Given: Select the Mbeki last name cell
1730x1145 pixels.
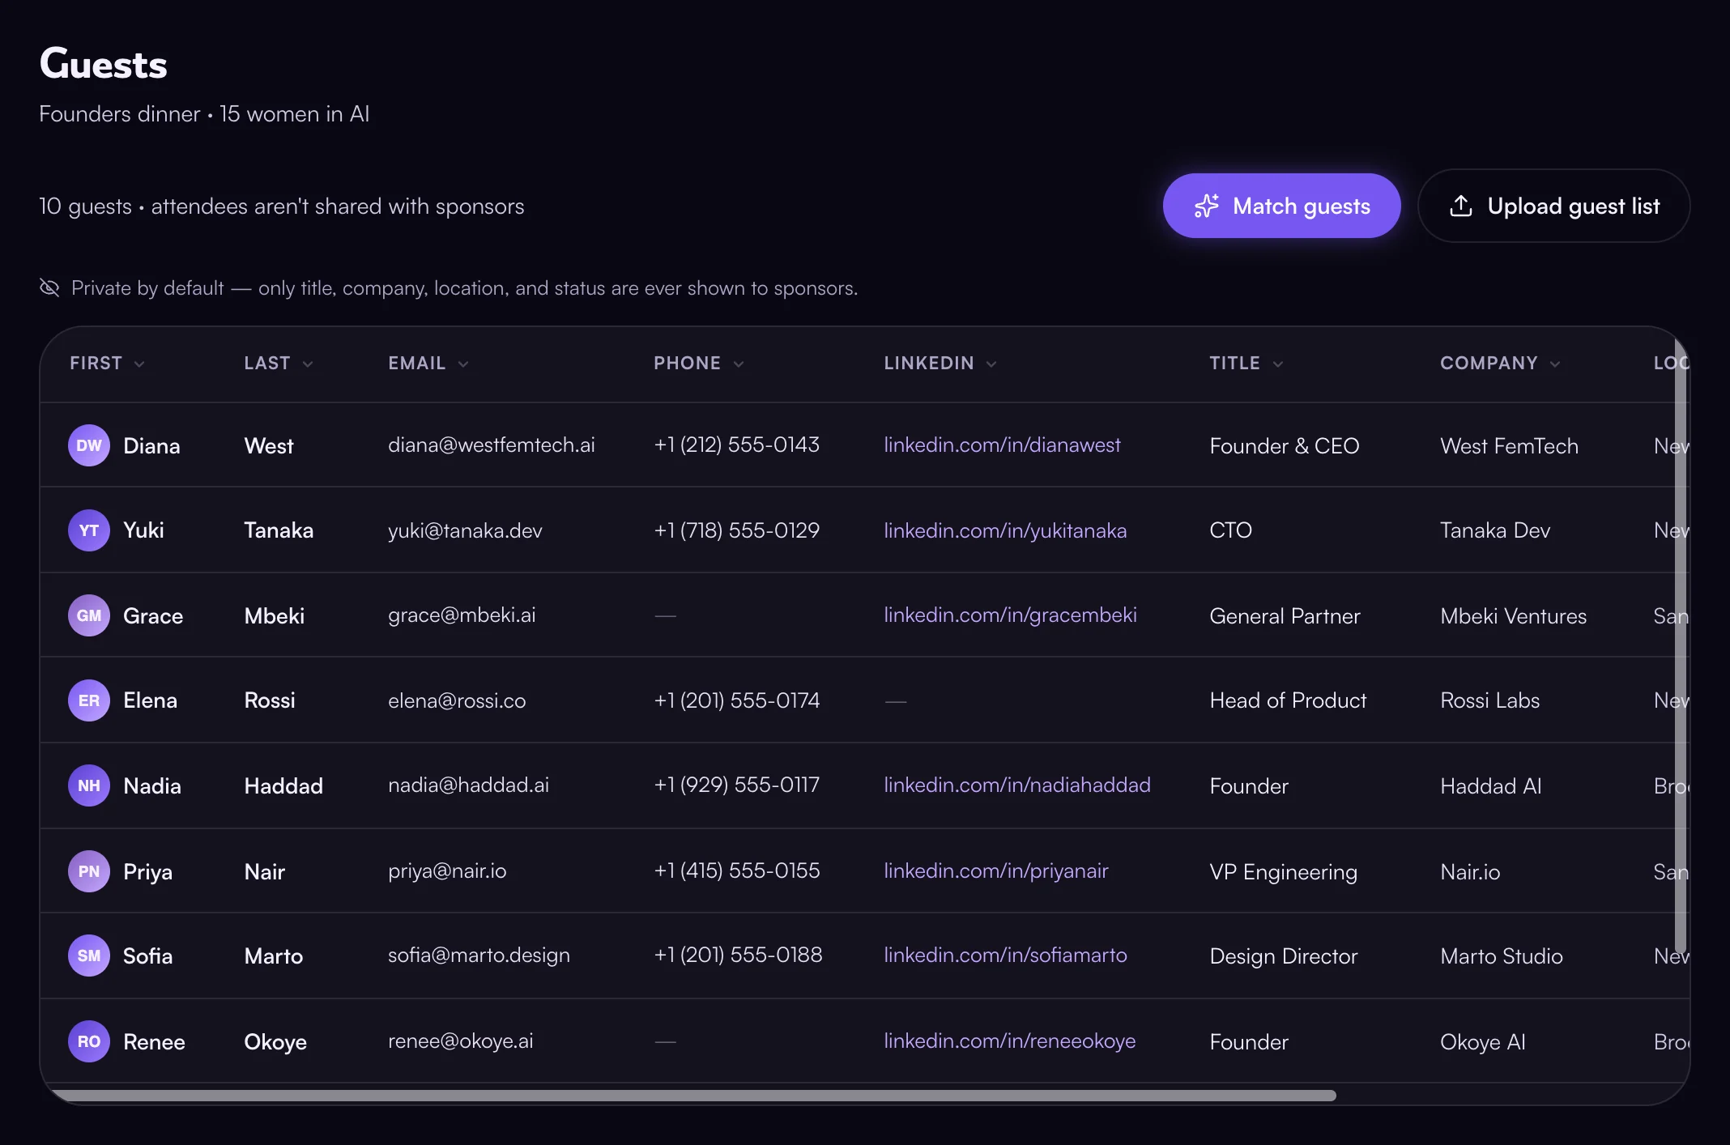Looking at the screenshot, I should [275, 616].
